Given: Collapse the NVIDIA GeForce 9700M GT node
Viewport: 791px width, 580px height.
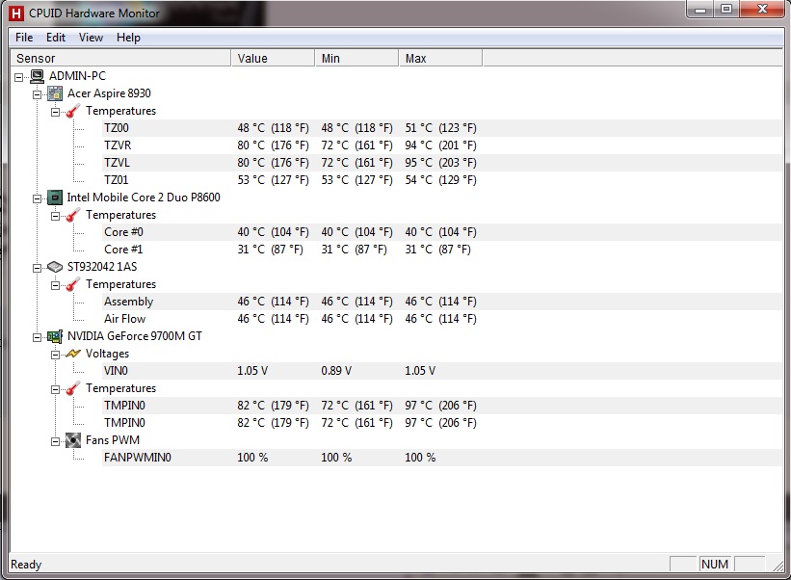Looking at the screenshot, I should coord(37,337).
